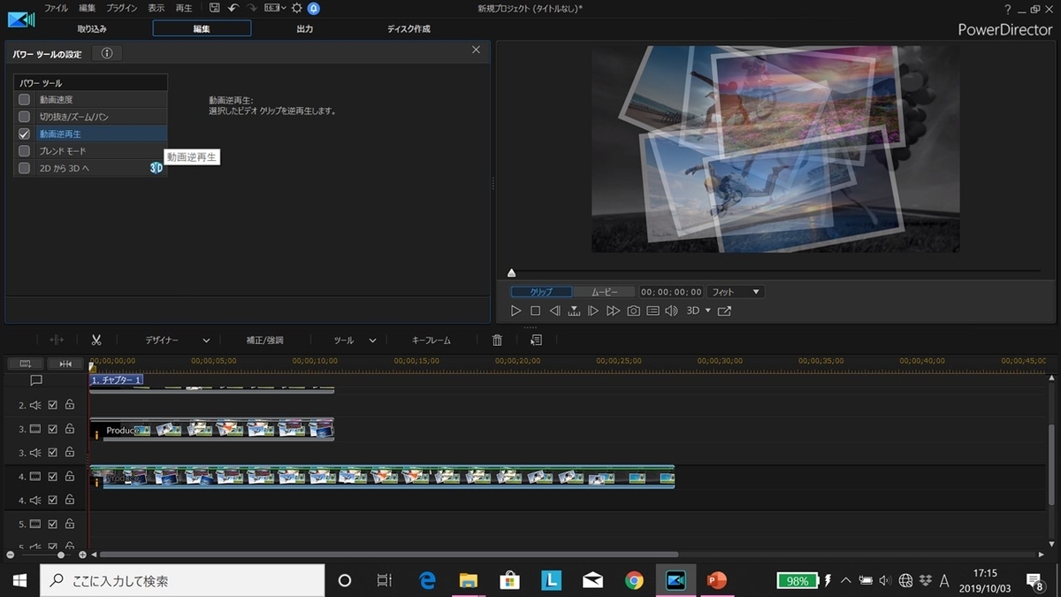Click the 補正/強調 button
Screen dimensions: 1061x597
(x=265, y=340)
